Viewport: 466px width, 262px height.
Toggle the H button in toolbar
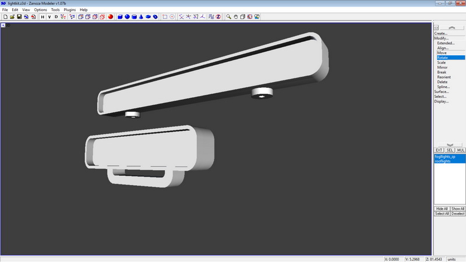click(x=42, y=17)
